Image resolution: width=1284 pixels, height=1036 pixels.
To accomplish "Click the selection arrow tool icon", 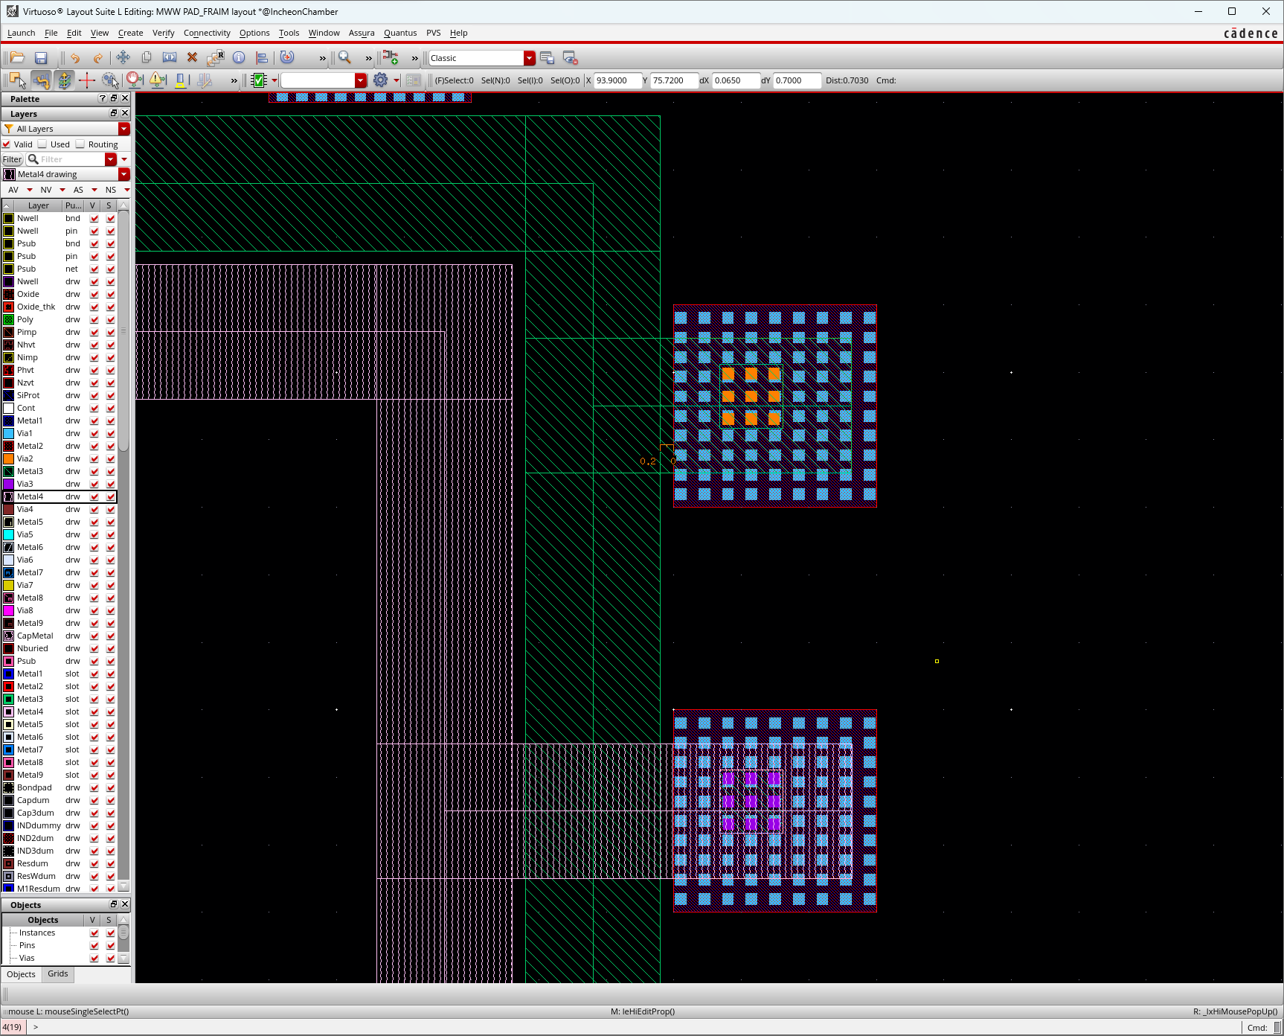I will click(x=18, y=80).
